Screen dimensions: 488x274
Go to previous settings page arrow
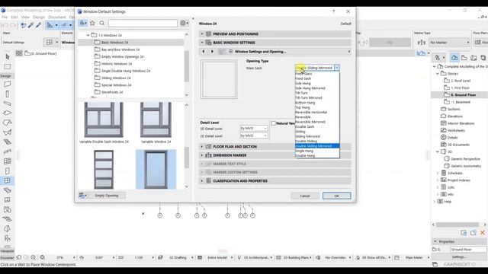point(204,51)
